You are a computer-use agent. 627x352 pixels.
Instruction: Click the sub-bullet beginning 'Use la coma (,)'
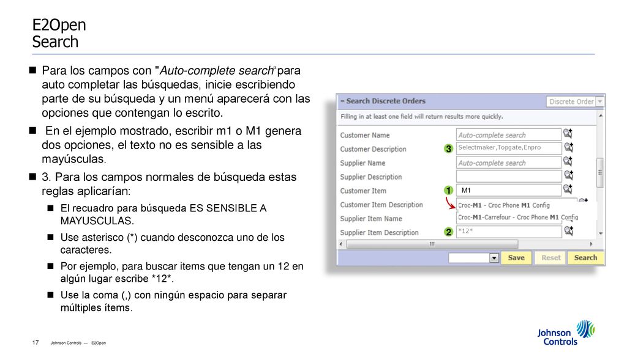pyautogui.click(x=173, y=301)
